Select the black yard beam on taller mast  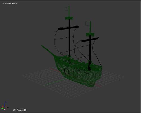coord(69,28)
